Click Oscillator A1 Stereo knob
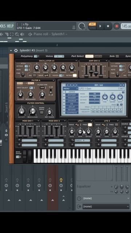 pos(63,67)
